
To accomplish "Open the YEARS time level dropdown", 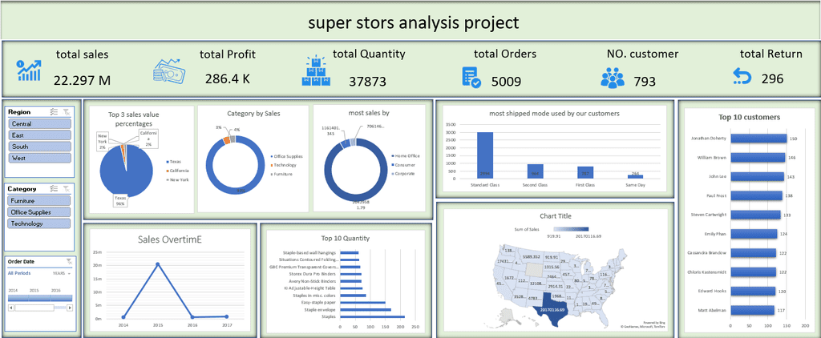I will 62,273.
